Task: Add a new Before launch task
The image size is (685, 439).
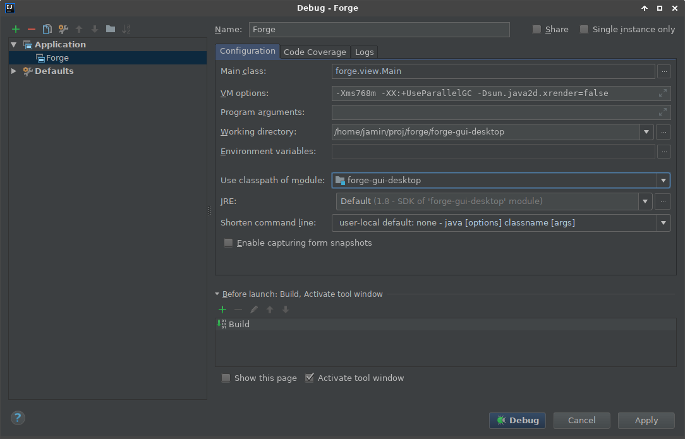Action: pos(222,310)
